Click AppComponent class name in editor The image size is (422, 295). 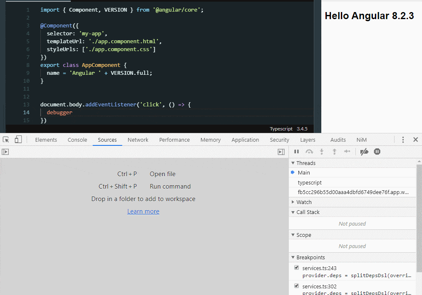101,65
